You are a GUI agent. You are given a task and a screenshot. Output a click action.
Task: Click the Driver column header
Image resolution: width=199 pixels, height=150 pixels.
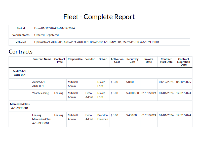(x=103, y=59)
